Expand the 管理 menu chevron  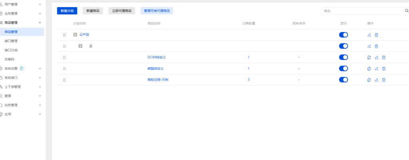(40, 96)
